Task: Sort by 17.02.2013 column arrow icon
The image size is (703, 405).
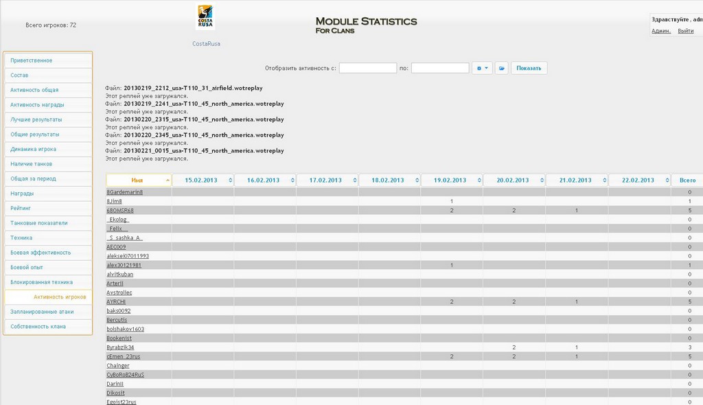Action: pyautogui.click(x=354, y=180)
